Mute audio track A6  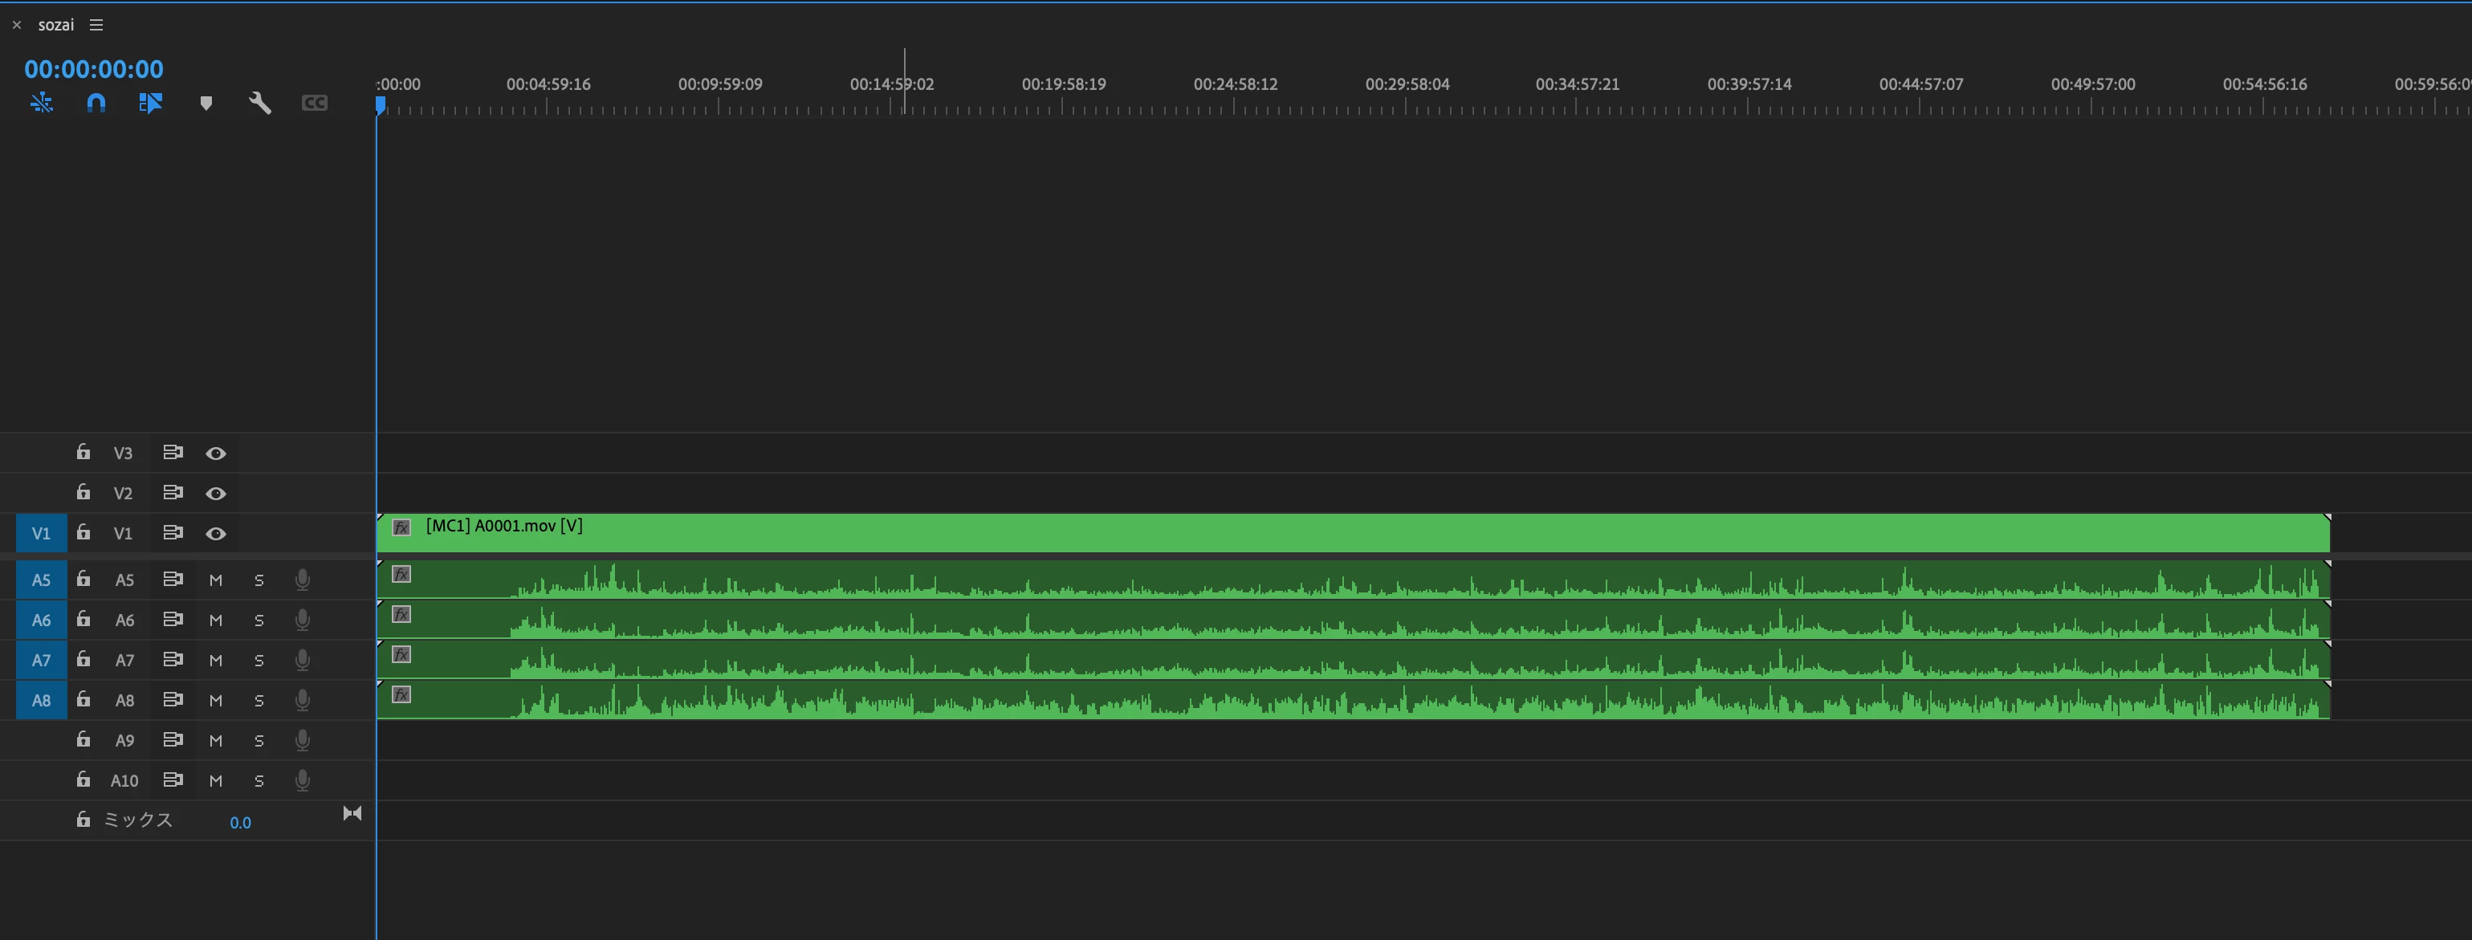(216, 620)
